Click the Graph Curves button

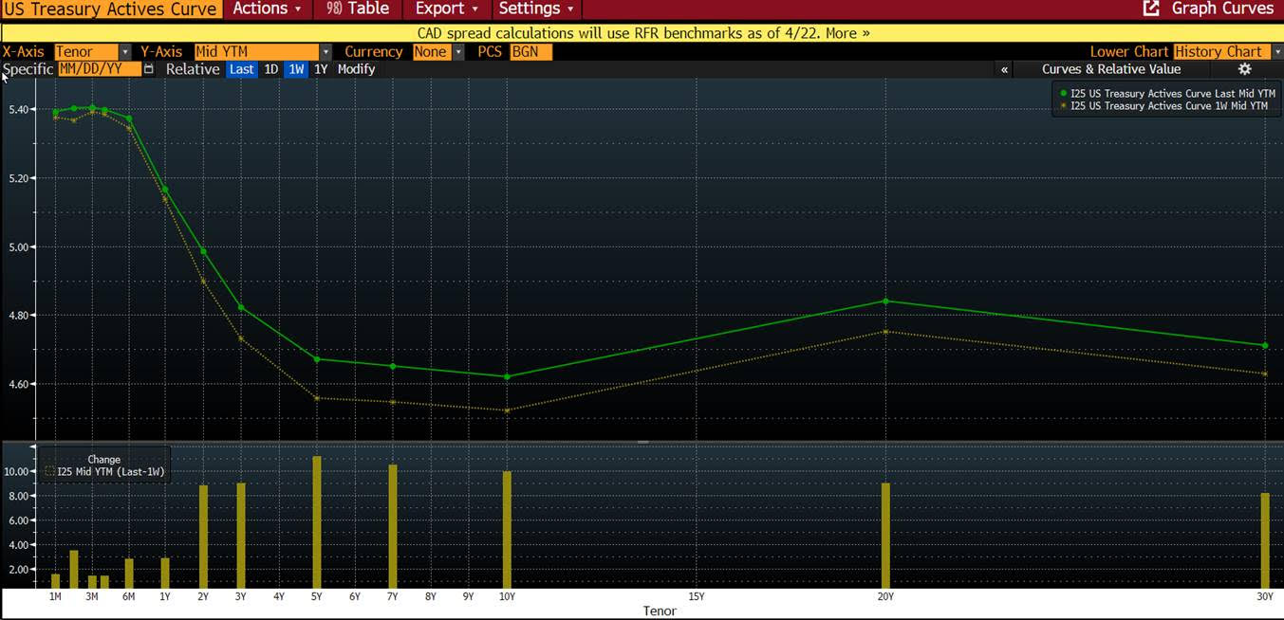[1222, 9]
